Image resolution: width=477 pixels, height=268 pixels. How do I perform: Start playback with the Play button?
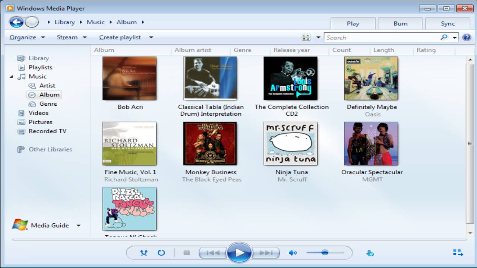point(238,253)
